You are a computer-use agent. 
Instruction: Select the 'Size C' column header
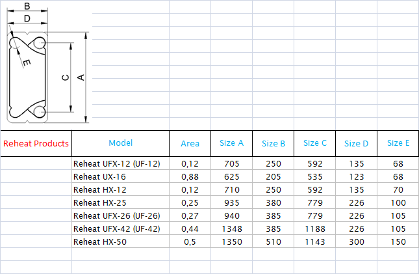pos(315,143)
